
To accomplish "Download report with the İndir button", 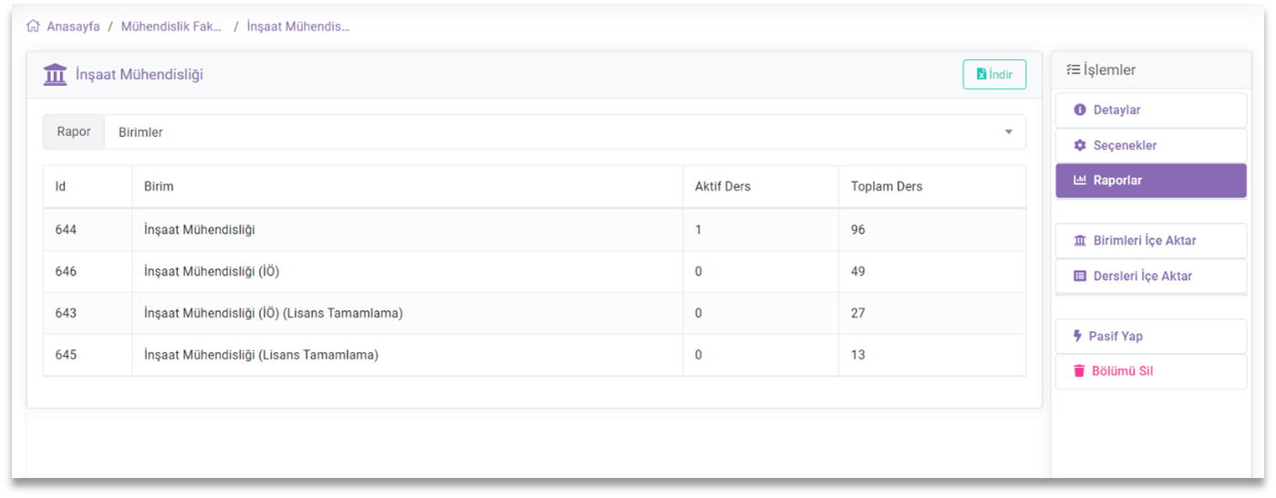I will pyautogui.click(x=994, y=75).
